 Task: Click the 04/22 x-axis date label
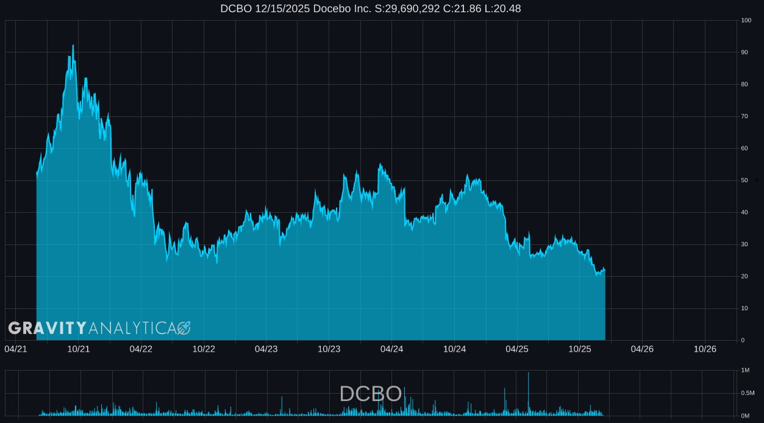coord(141,349)
